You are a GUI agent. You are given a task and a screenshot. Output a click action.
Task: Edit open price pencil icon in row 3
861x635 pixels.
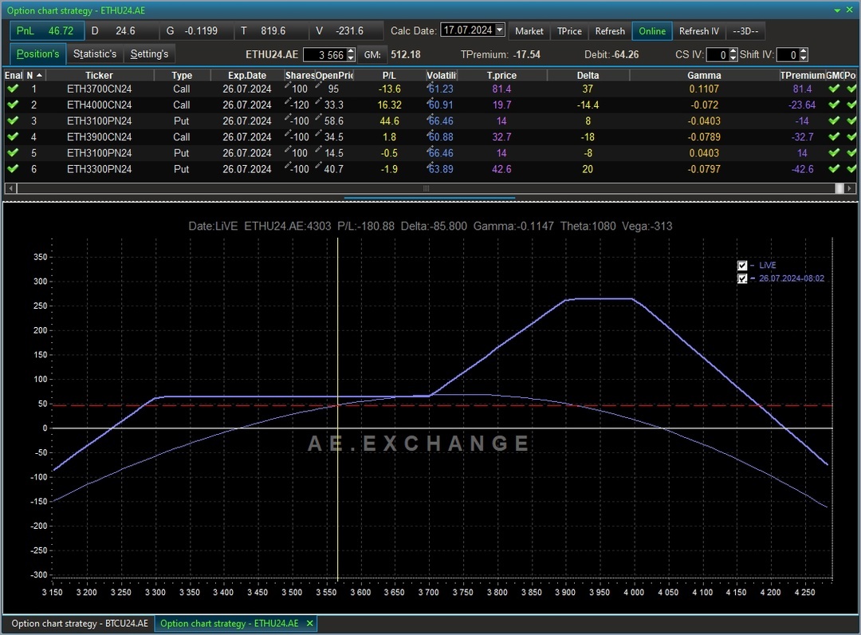318,117
